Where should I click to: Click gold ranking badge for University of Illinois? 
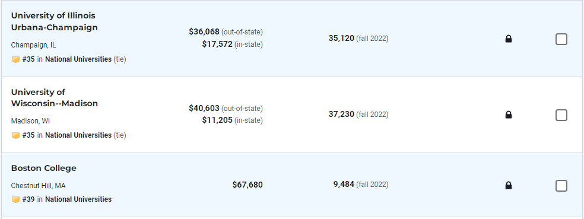tap(15, 59)
